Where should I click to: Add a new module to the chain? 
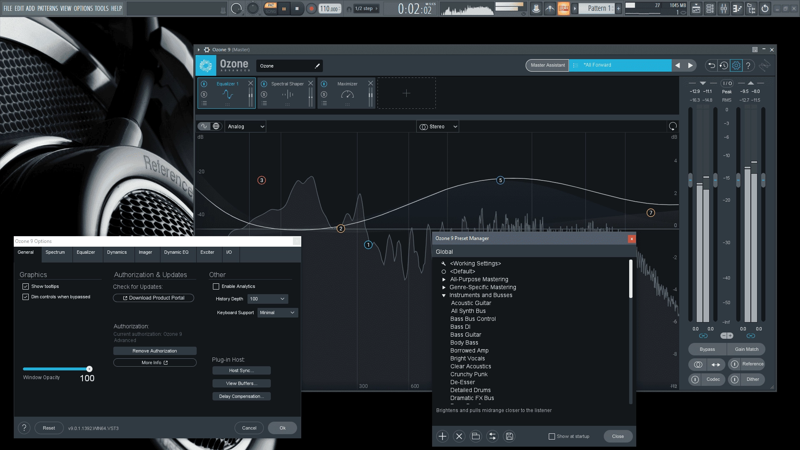[x=407, y=93]
